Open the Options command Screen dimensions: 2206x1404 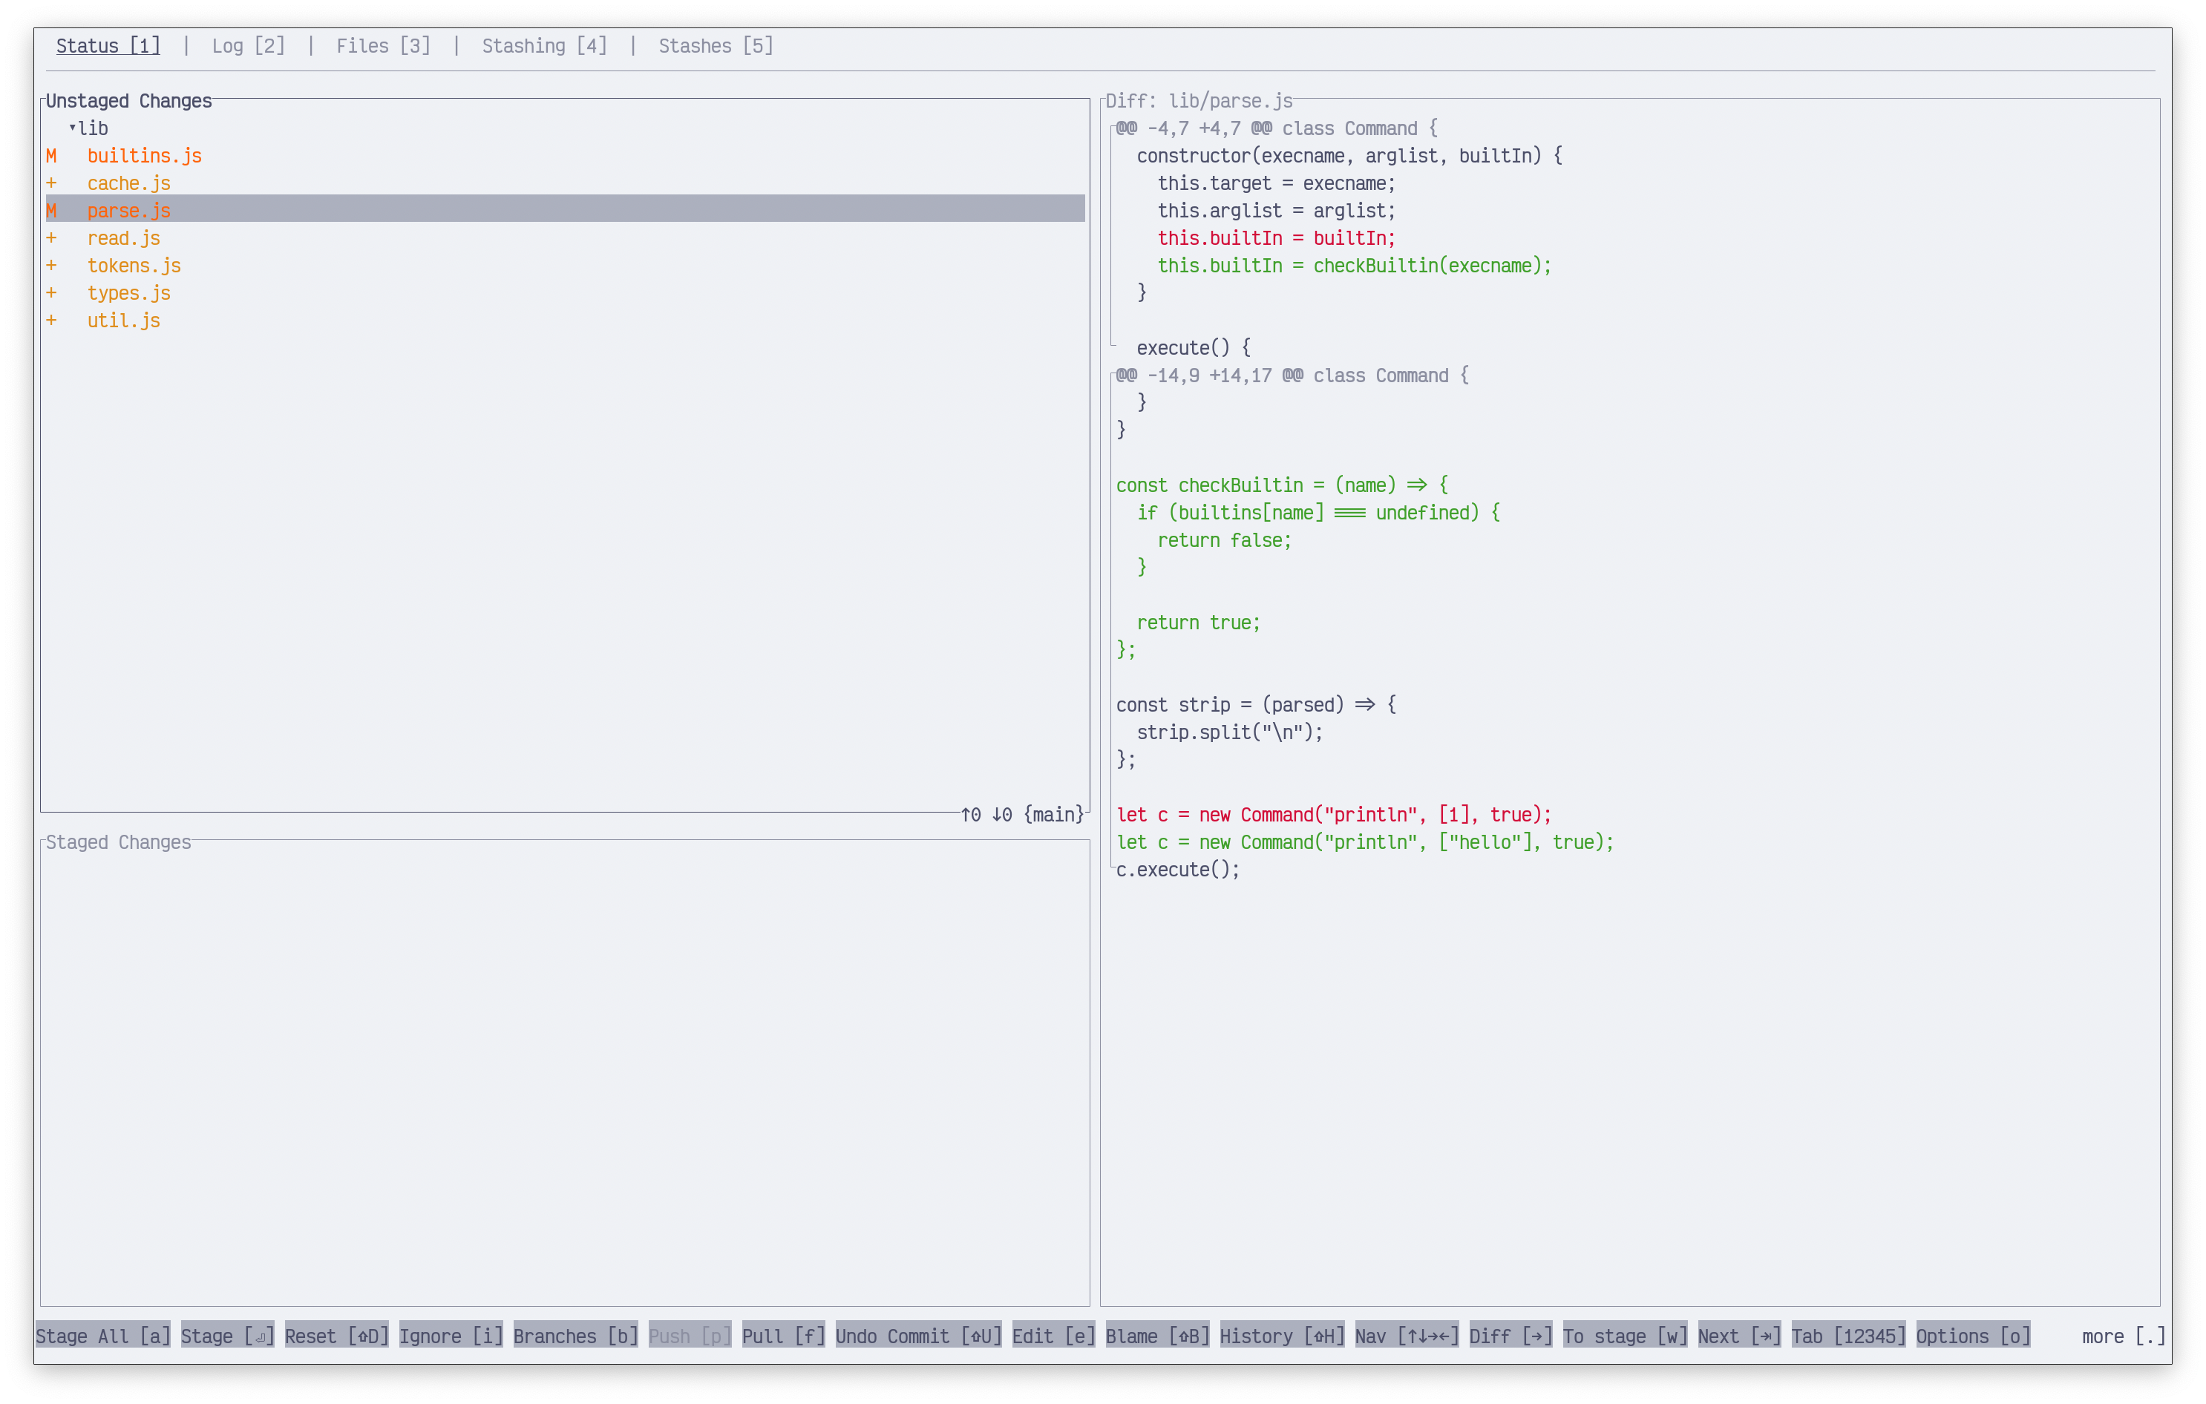coord(1972,1336)
